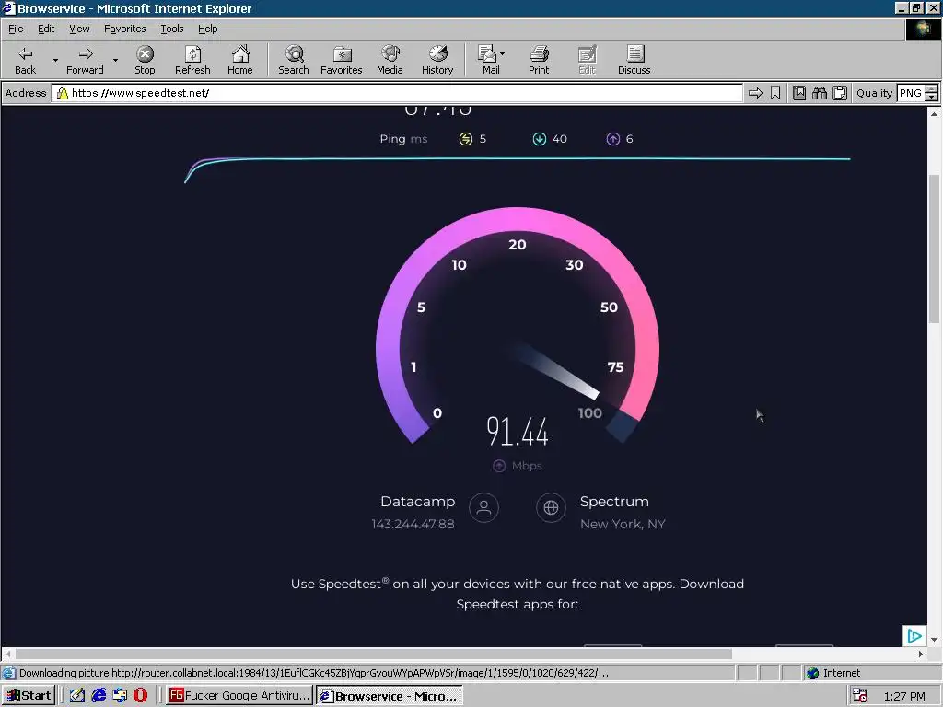Click the system tray clock 1:27 PM

coord(904,696)
